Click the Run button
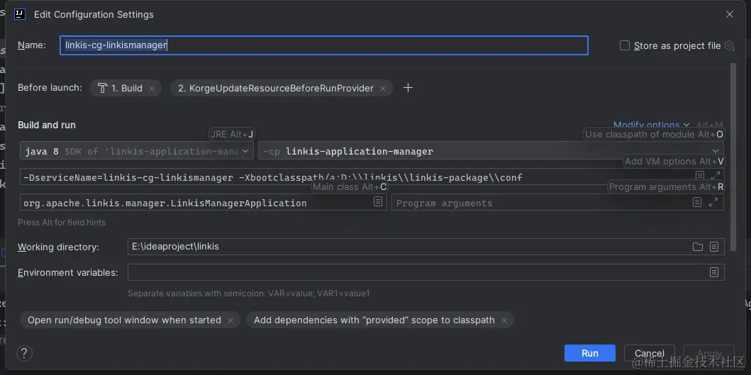751x375 pixels. pyautogui.click(x=589, y=353)
